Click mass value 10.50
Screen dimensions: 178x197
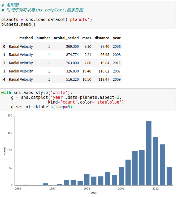[x=87, y=79]
